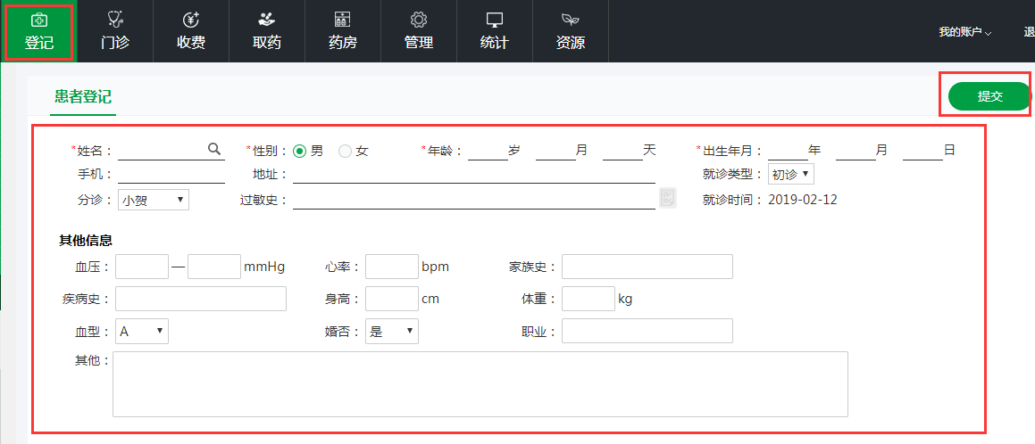
Task: Open the 门诊 stethoscope icon
Action: pos(114,20)
